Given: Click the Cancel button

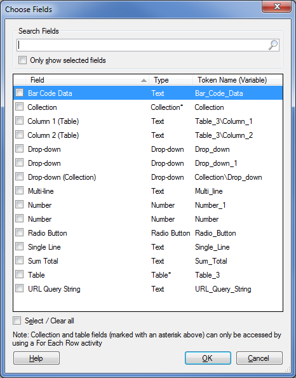Looking at the screenshot, I should point(259,358).
